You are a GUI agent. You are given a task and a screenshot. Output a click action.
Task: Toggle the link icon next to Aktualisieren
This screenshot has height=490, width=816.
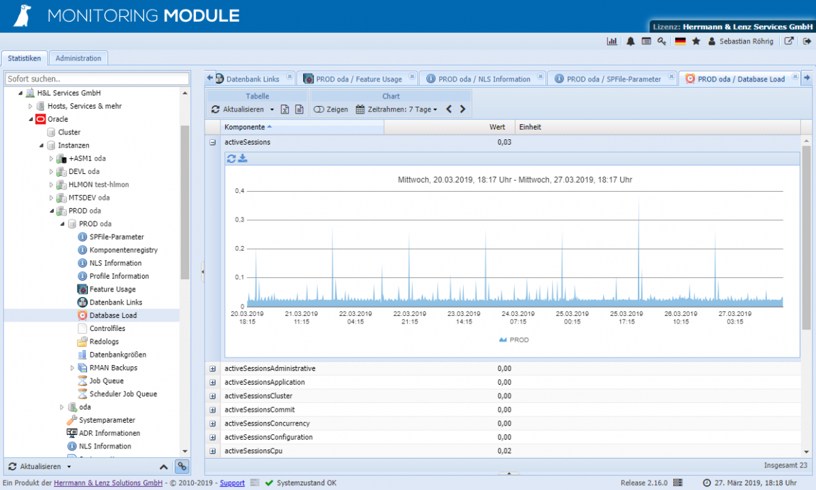[x=182, y=467]
